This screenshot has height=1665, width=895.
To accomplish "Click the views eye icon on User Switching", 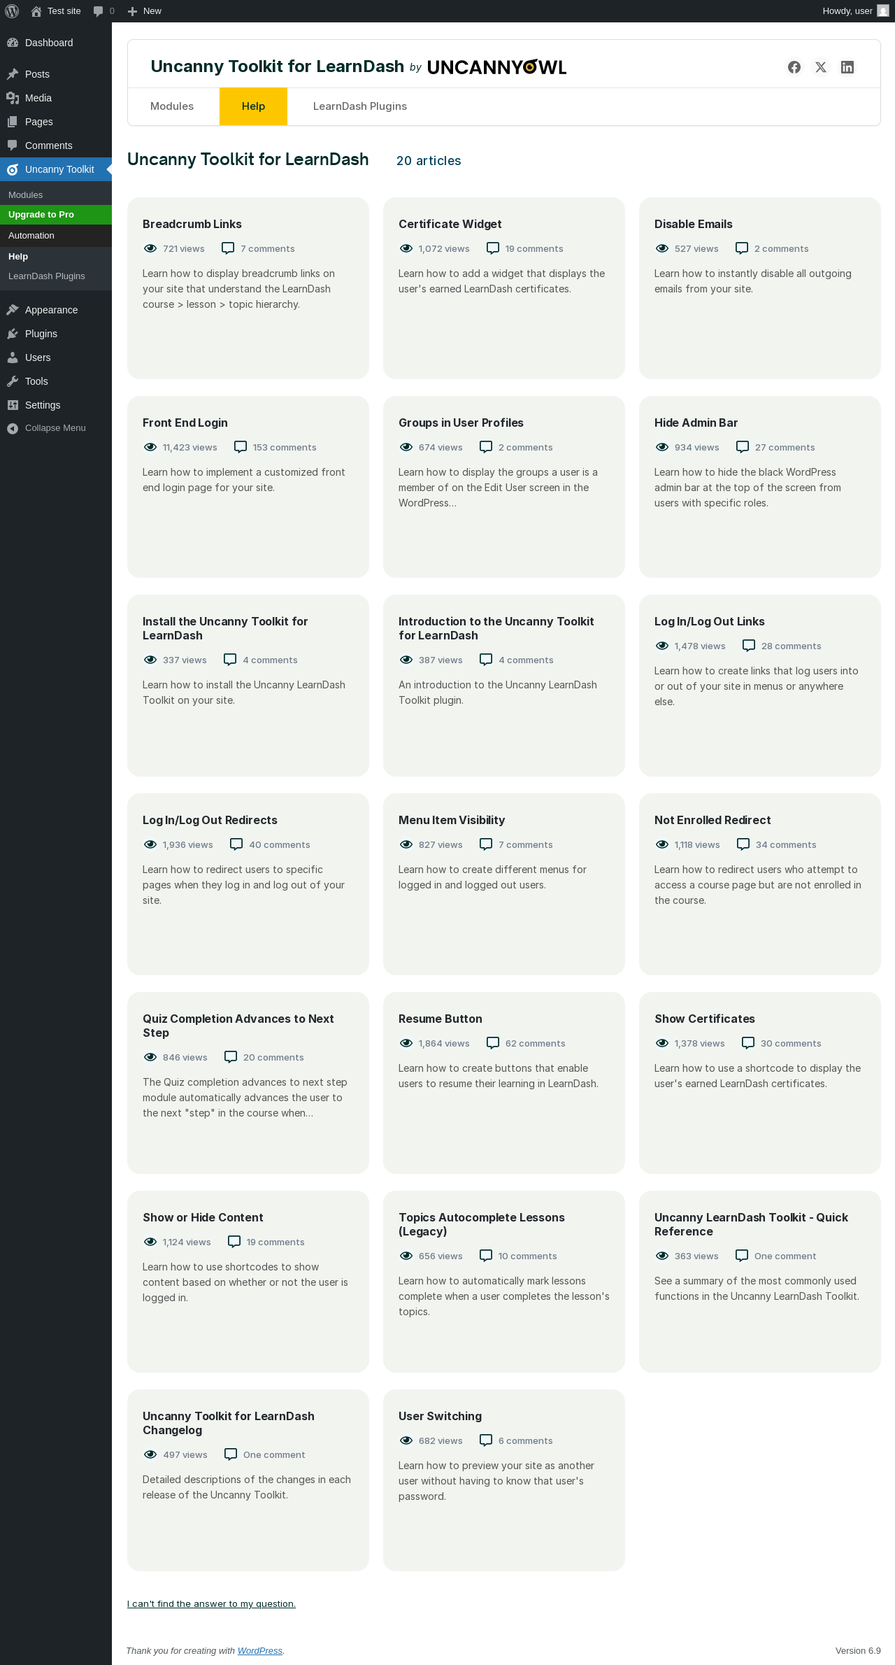I will click(406, 1440).
